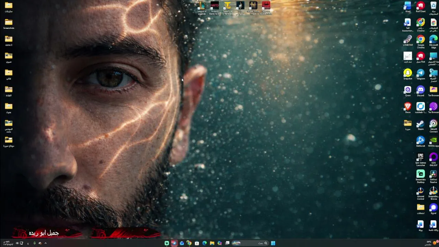Launch the Riot Client shortcut in the top row

tap(420, 7)
